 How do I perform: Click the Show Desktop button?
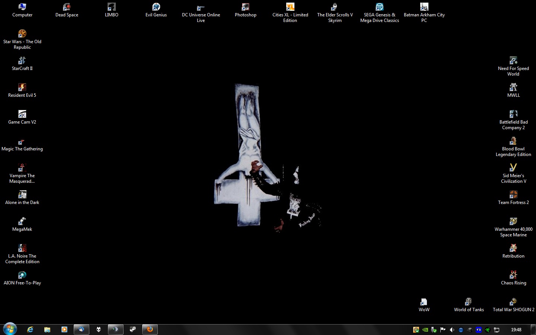[x=533, y=330]
